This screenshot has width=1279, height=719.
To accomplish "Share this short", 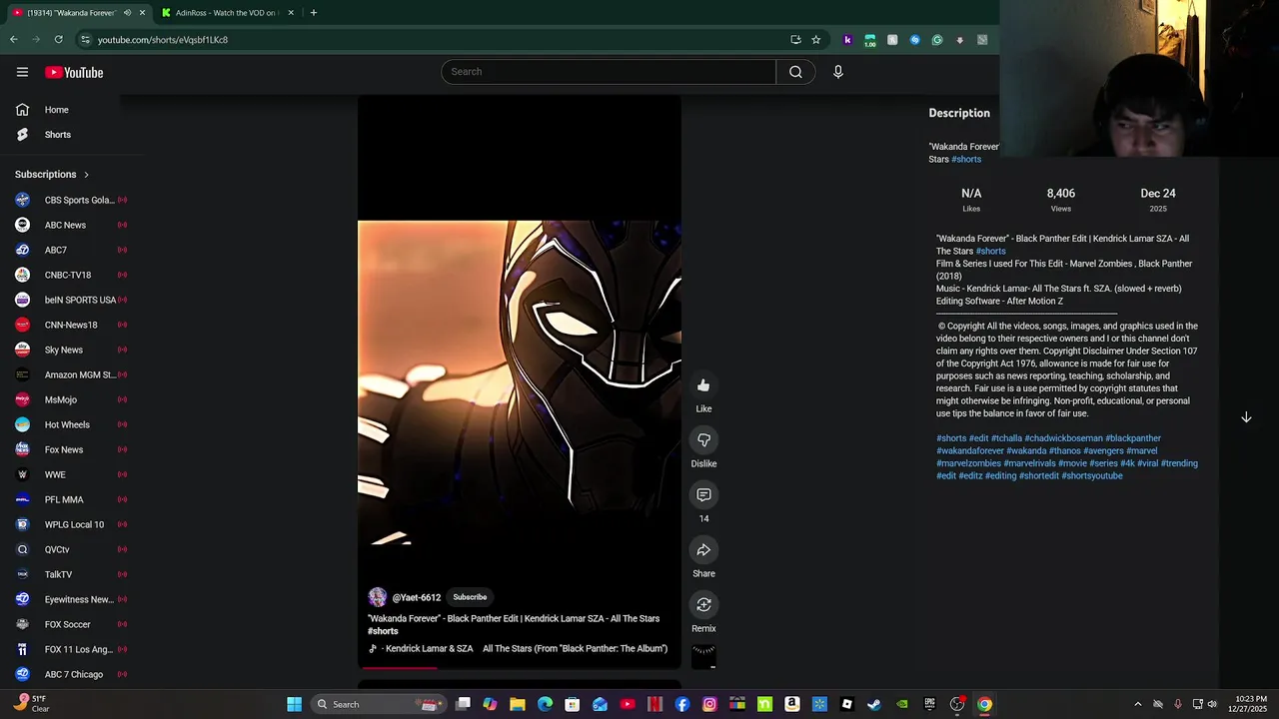I will [703, 550].
